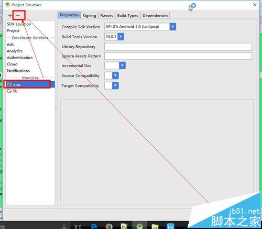Image resolution: width=262 pixels, height=229 pixels.
Task: Close the Project Structure dialog
Action: [255, 5]
